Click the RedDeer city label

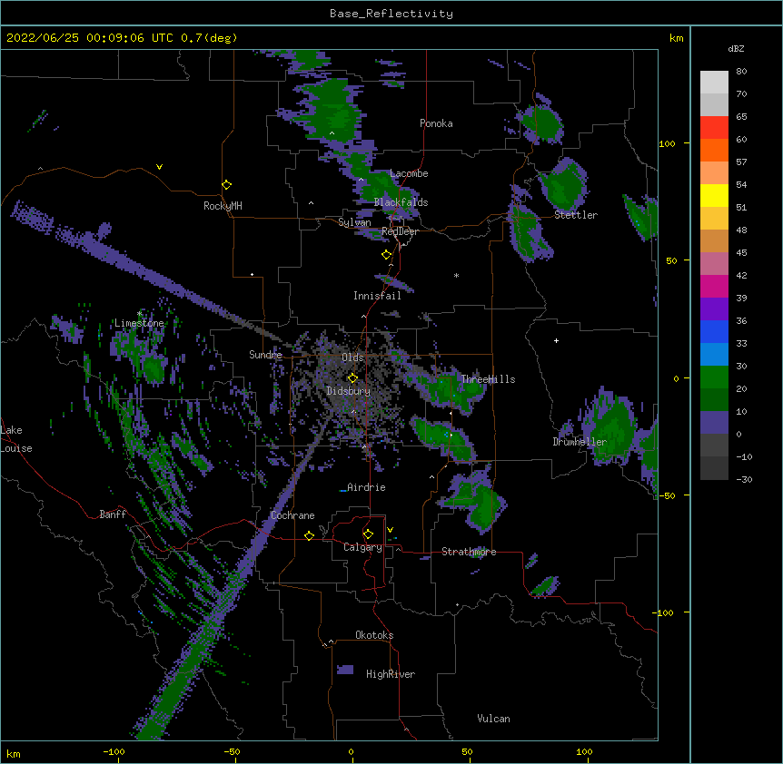[x=400, y=231]
